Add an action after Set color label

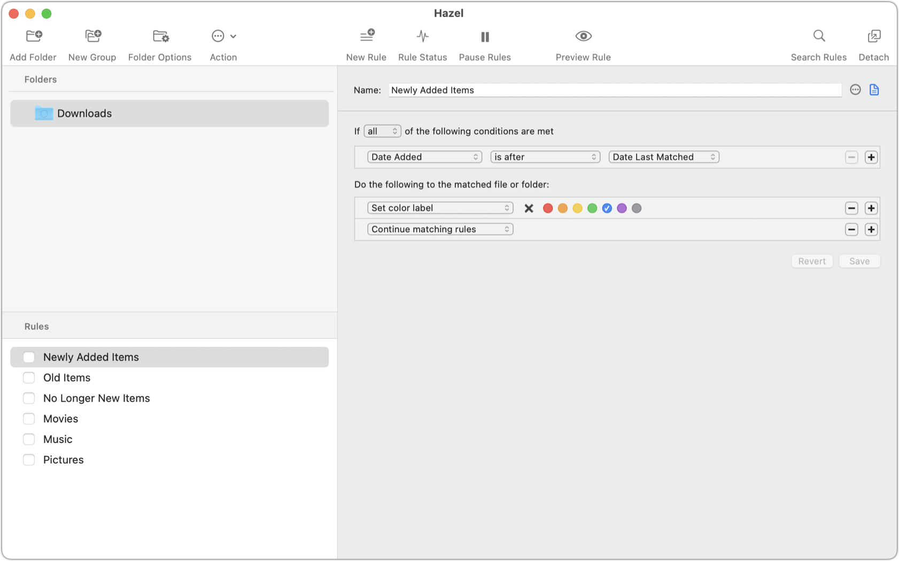(871, 208)
